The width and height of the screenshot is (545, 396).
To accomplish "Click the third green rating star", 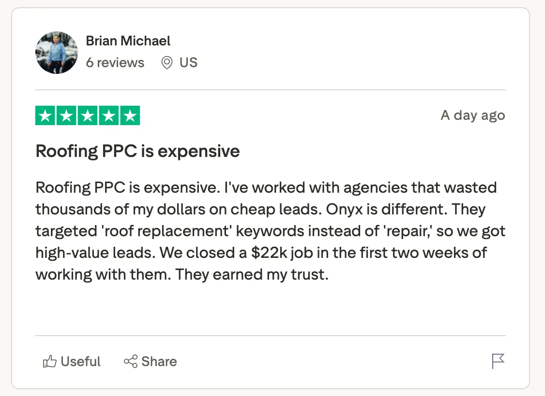I will pos(88,115).
